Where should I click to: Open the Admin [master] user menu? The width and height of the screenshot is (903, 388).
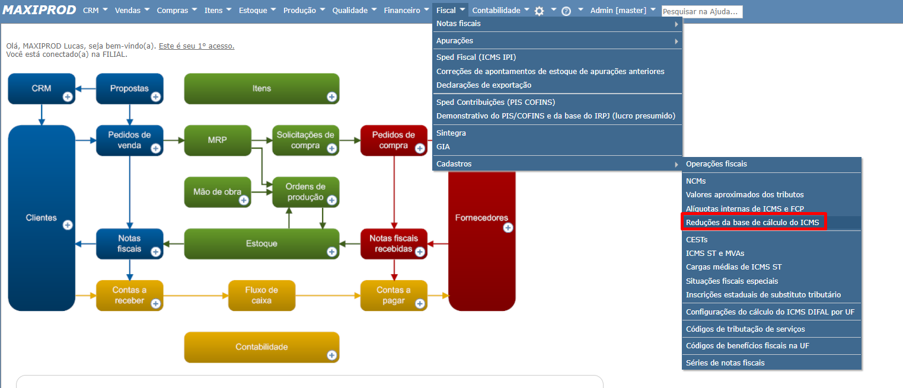tap(623, 10)
